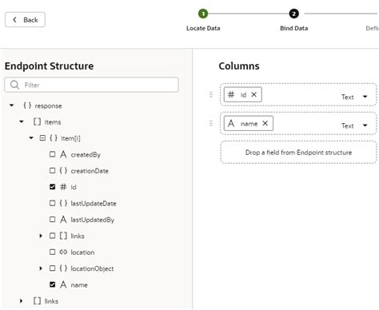
Task: Click the links array icon under item[i]
Action: tap(63, 236)
